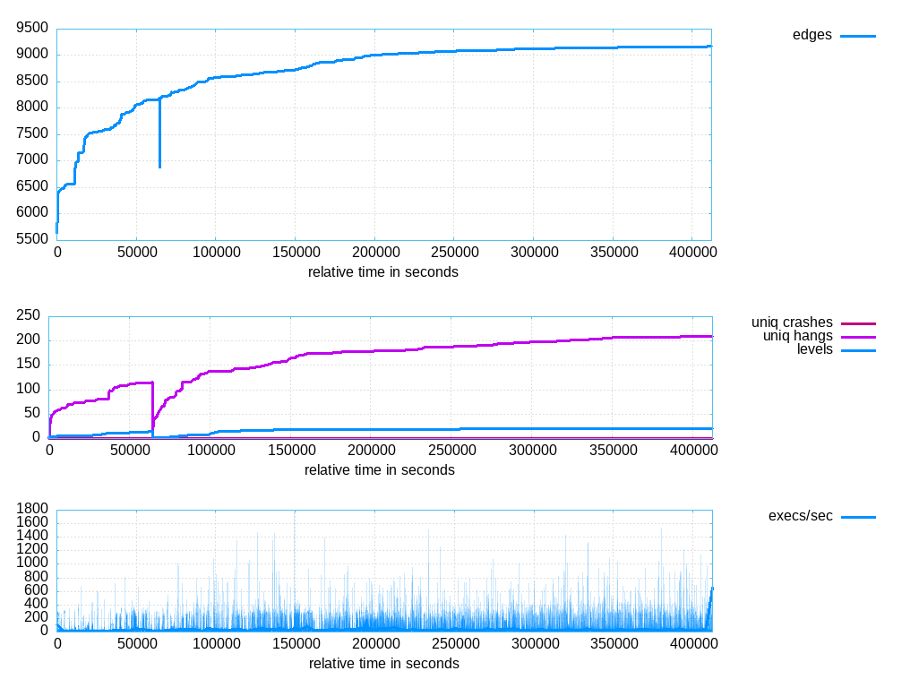Select the 'execs/sec' legend label

click(800, 516)
